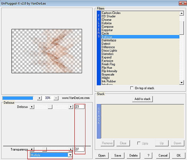Select Difference filter
Viewport: 187px width, 160px height.
(x=140, y=47)
